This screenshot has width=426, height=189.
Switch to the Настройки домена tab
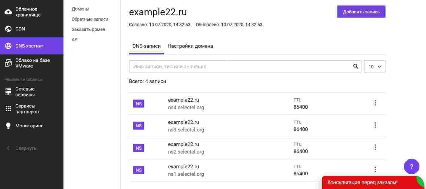click(x=190, y=46)
